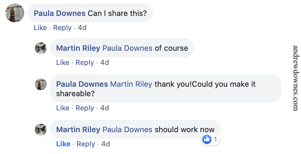Reply to the 'Can I share this?' comment
This screenshot has height=154, width=301.
coord(62,28)
